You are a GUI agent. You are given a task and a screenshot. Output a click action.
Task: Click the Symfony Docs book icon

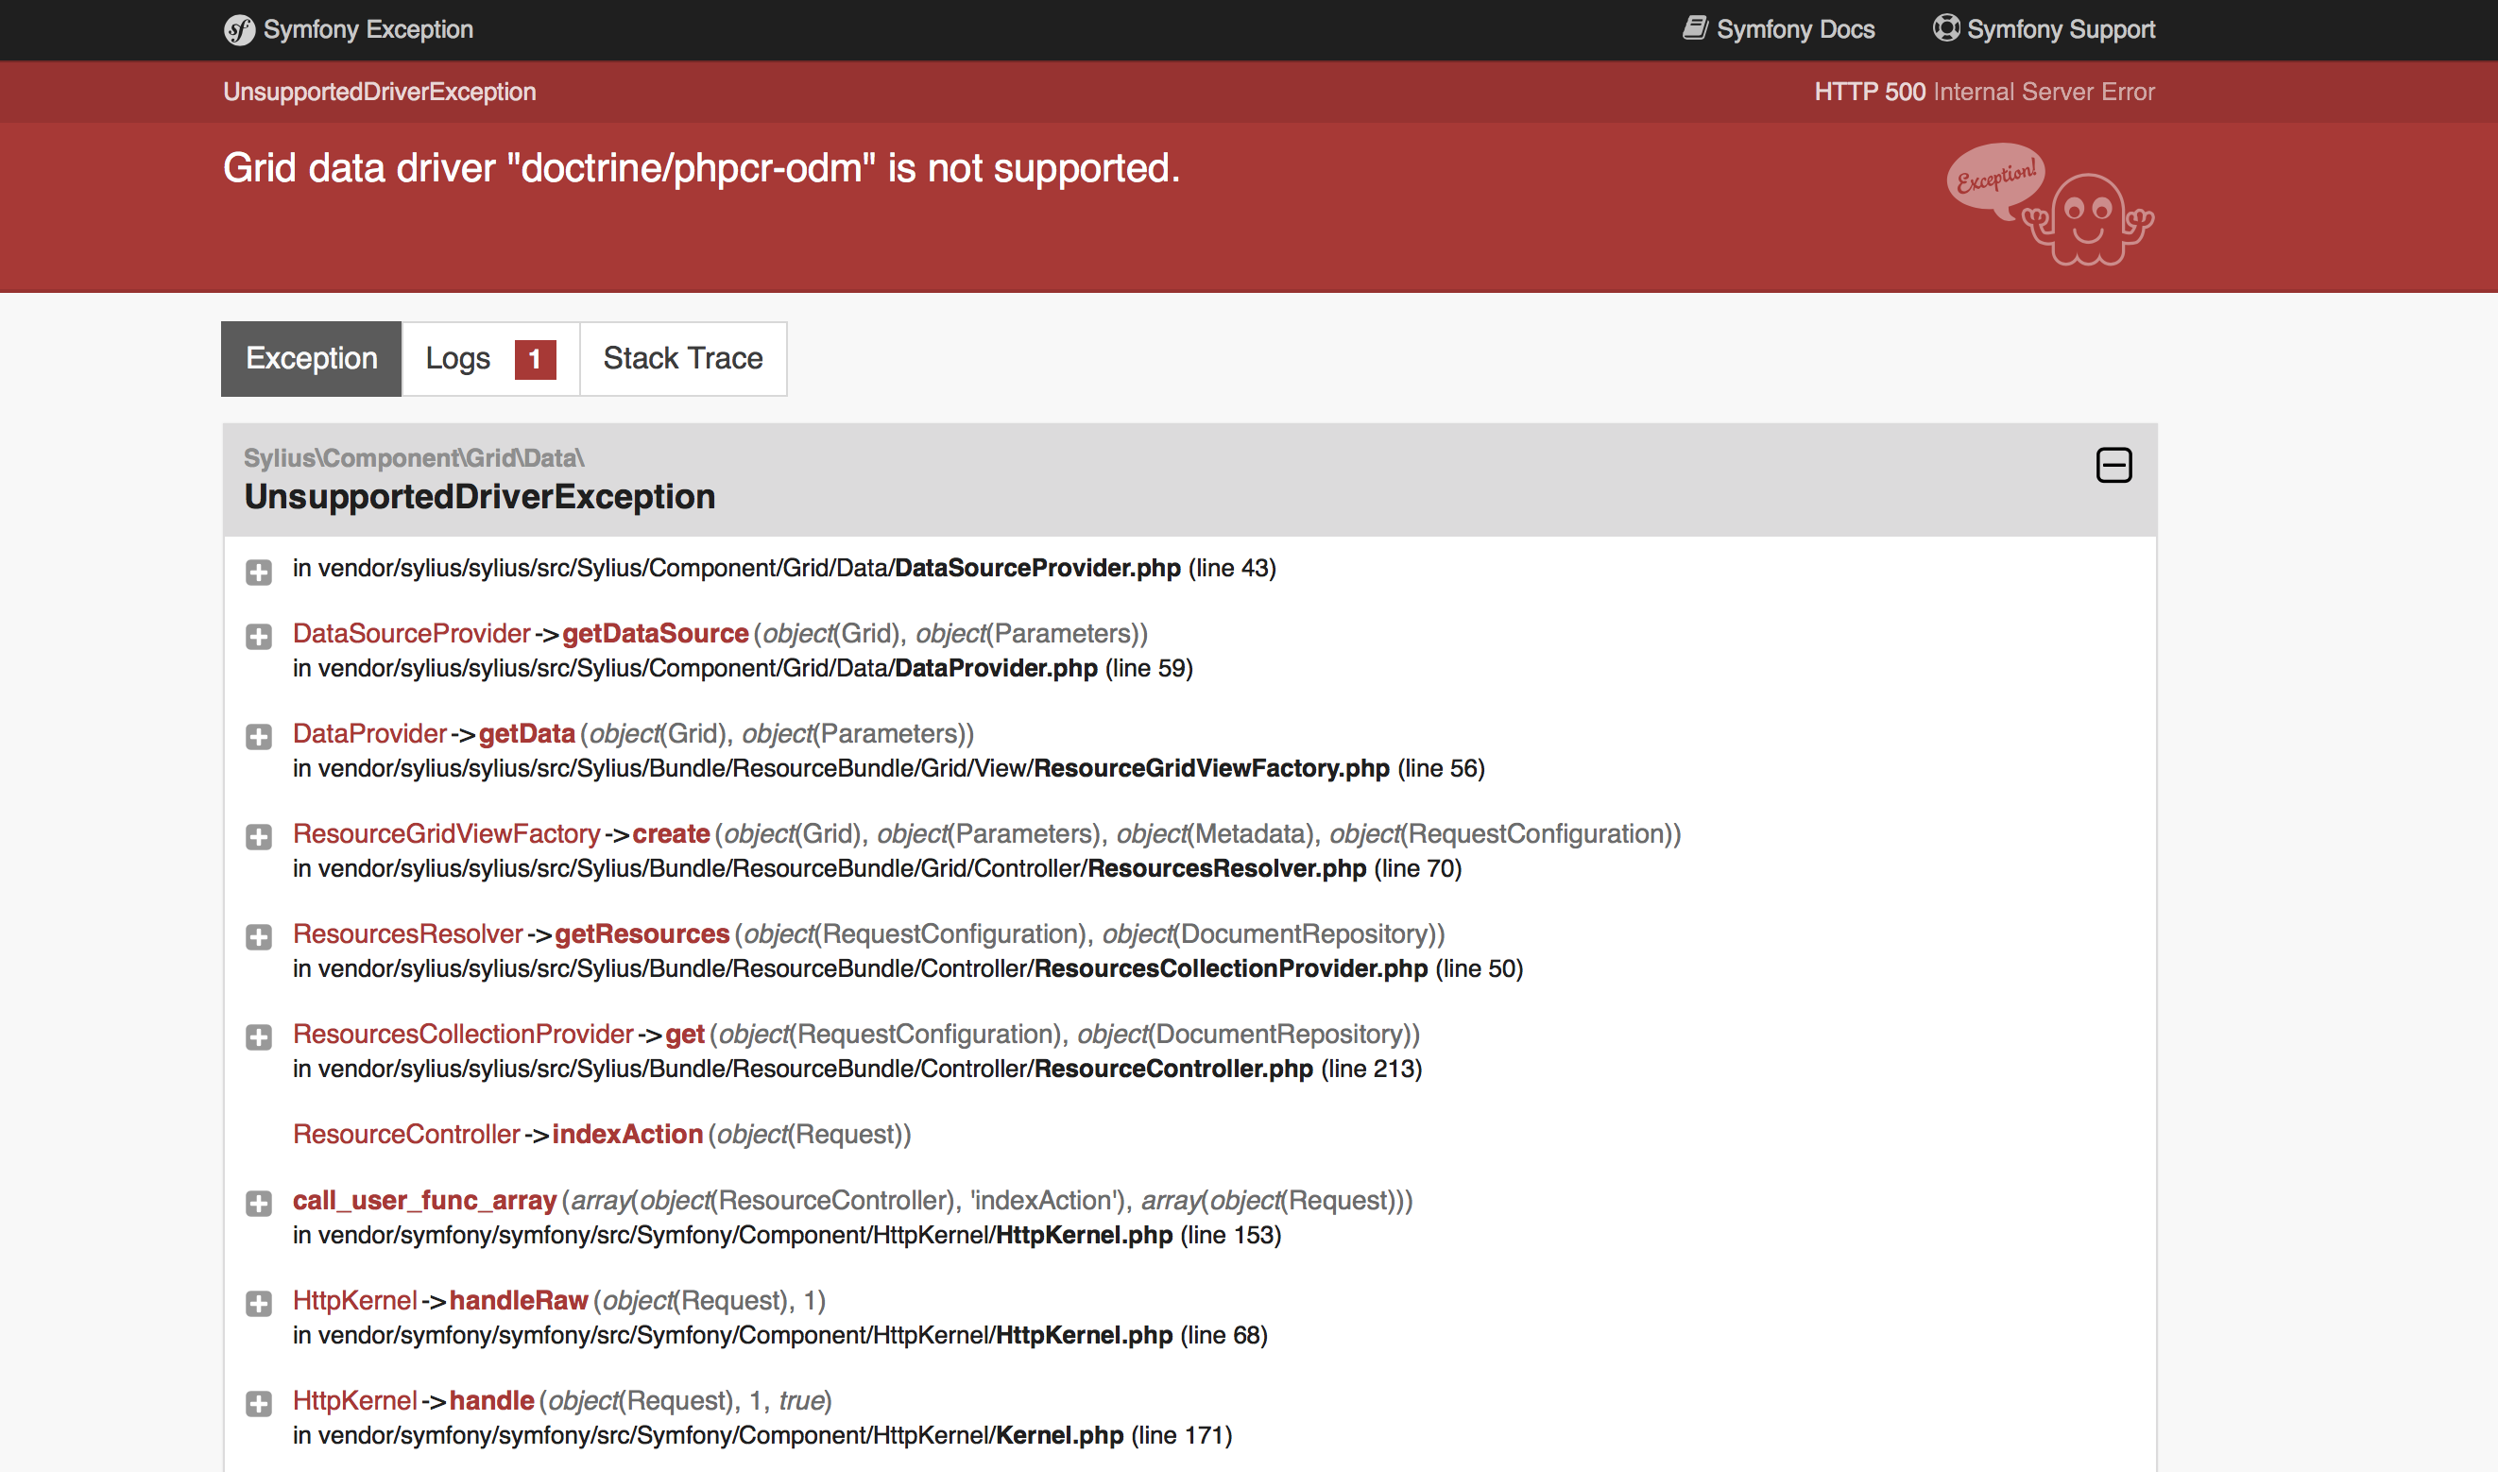[1695, 27]
